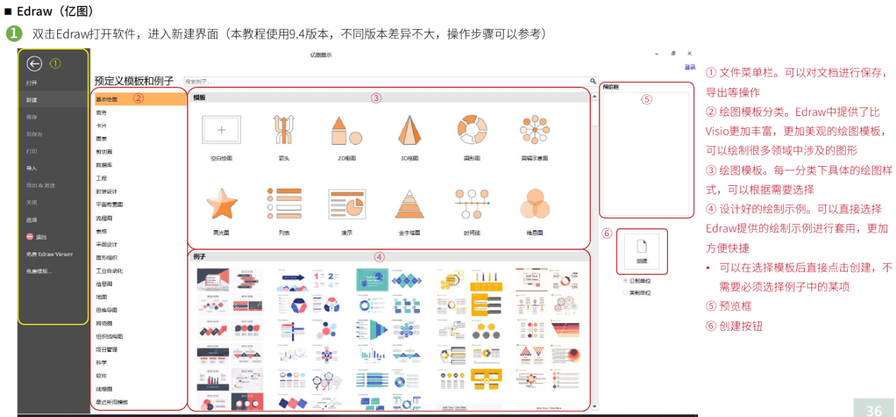Click the 搜索例子 search input field
The width and height of the screenshot is (896, 417).
pos(387,81)
